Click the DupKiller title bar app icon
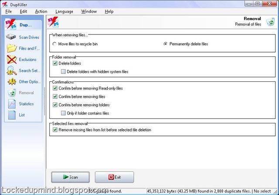The width and height of the screenshot is (279, 195). [x=5, y=4]
